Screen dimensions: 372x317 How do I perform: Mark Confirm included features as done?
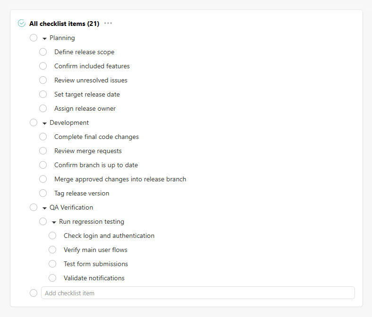(43, 66)
